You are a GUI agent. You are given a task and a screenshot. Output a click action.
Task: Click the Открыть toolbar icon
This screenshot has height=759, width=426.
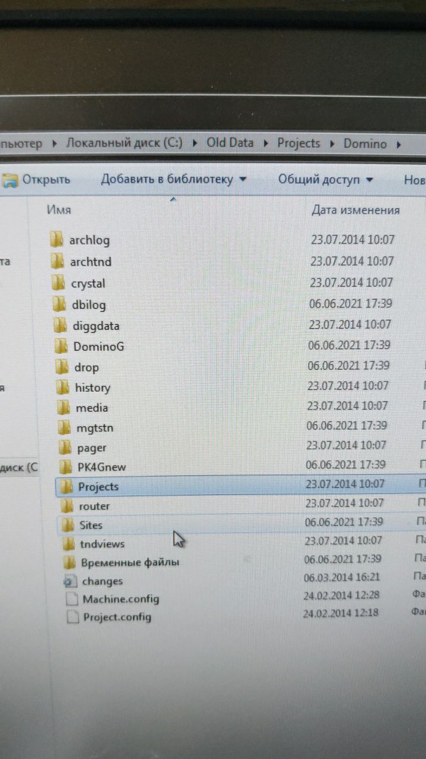coord(10,180)
